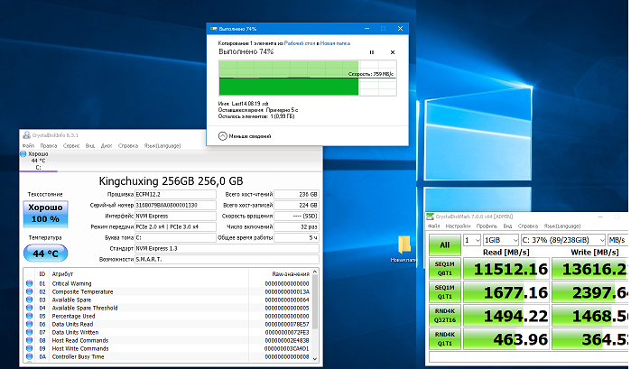631x369 pixels.
Task: Click the standard field NVM Express 1.3
Action: (227, 249)
